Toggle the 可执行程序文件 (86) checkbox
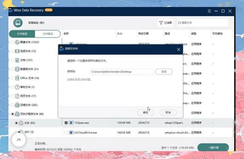 (x=13, y=114)
